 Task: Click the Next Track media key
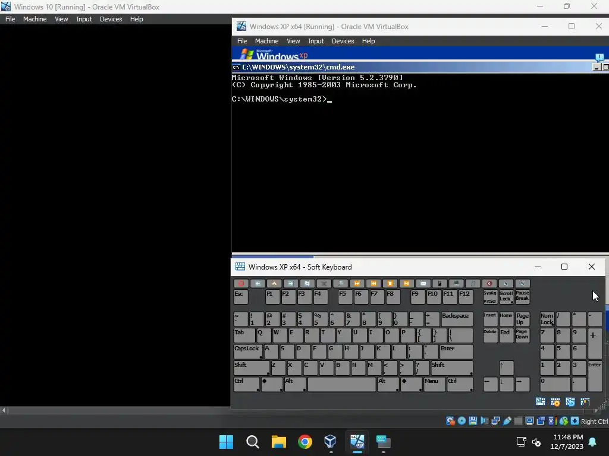click(x=357, y=283)
